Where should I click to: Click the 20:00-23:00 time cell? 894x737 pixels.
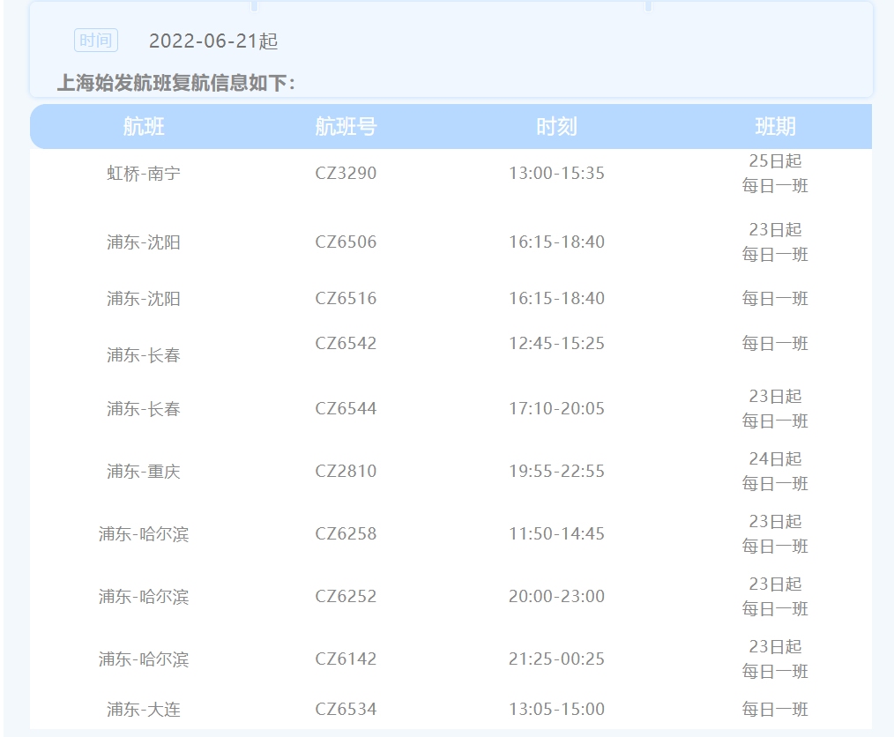pos(556,597)
